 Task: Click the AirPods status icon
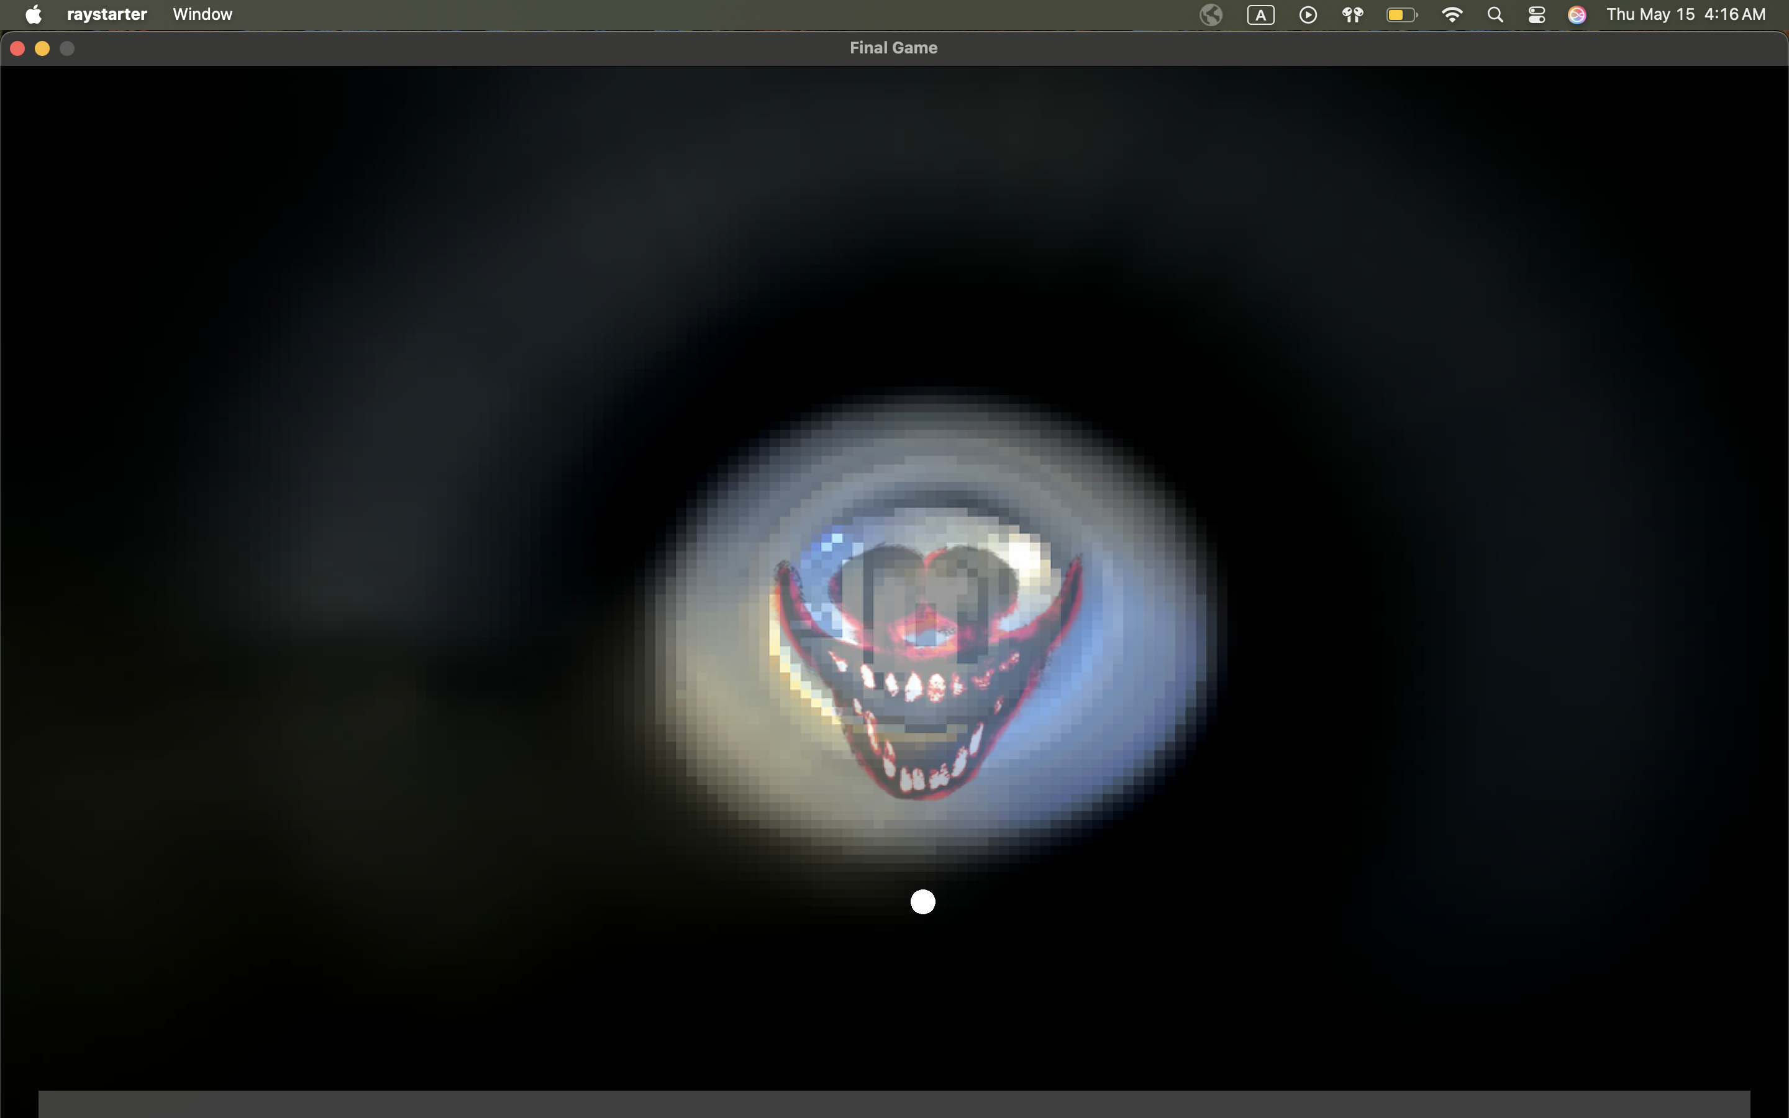tap(1353, 15)
